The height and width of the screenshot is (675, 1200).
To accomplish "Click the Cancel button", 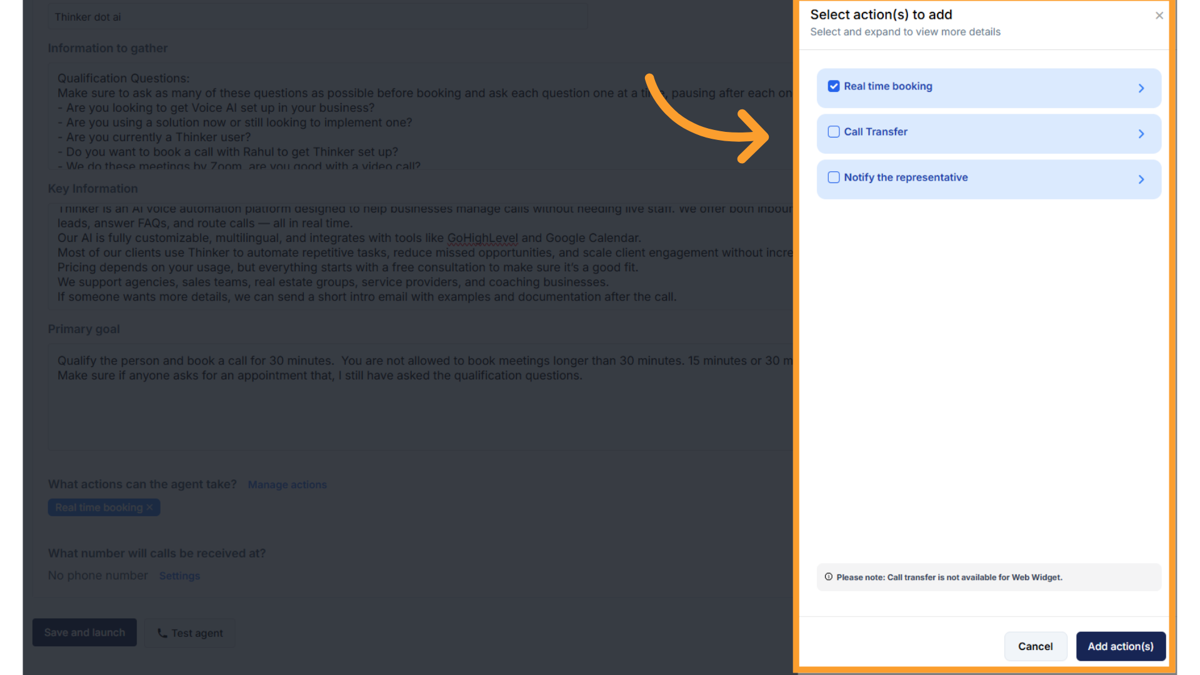I will tap(1035, 646).
